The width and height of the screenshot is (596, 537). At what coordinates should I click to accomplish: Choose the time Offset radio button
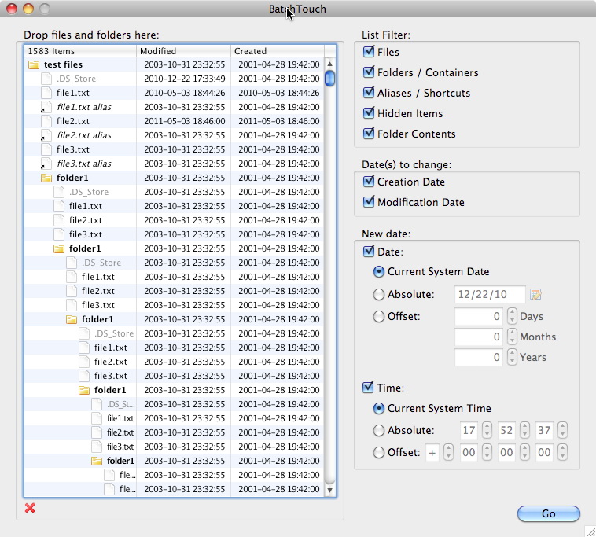coord(378,453)
